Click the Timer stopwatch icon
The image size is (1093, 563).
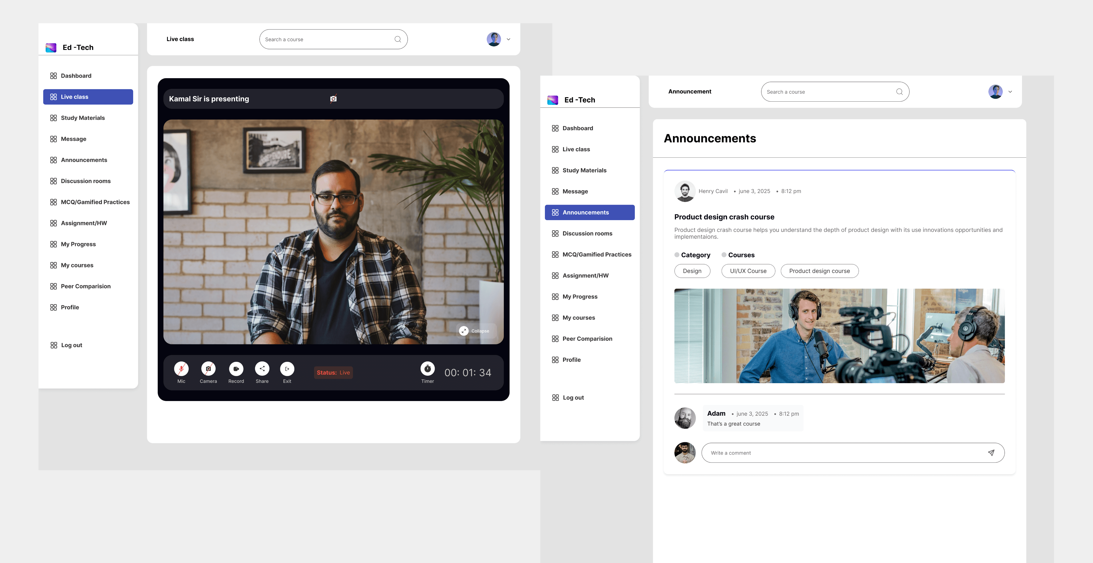[427, 369]
